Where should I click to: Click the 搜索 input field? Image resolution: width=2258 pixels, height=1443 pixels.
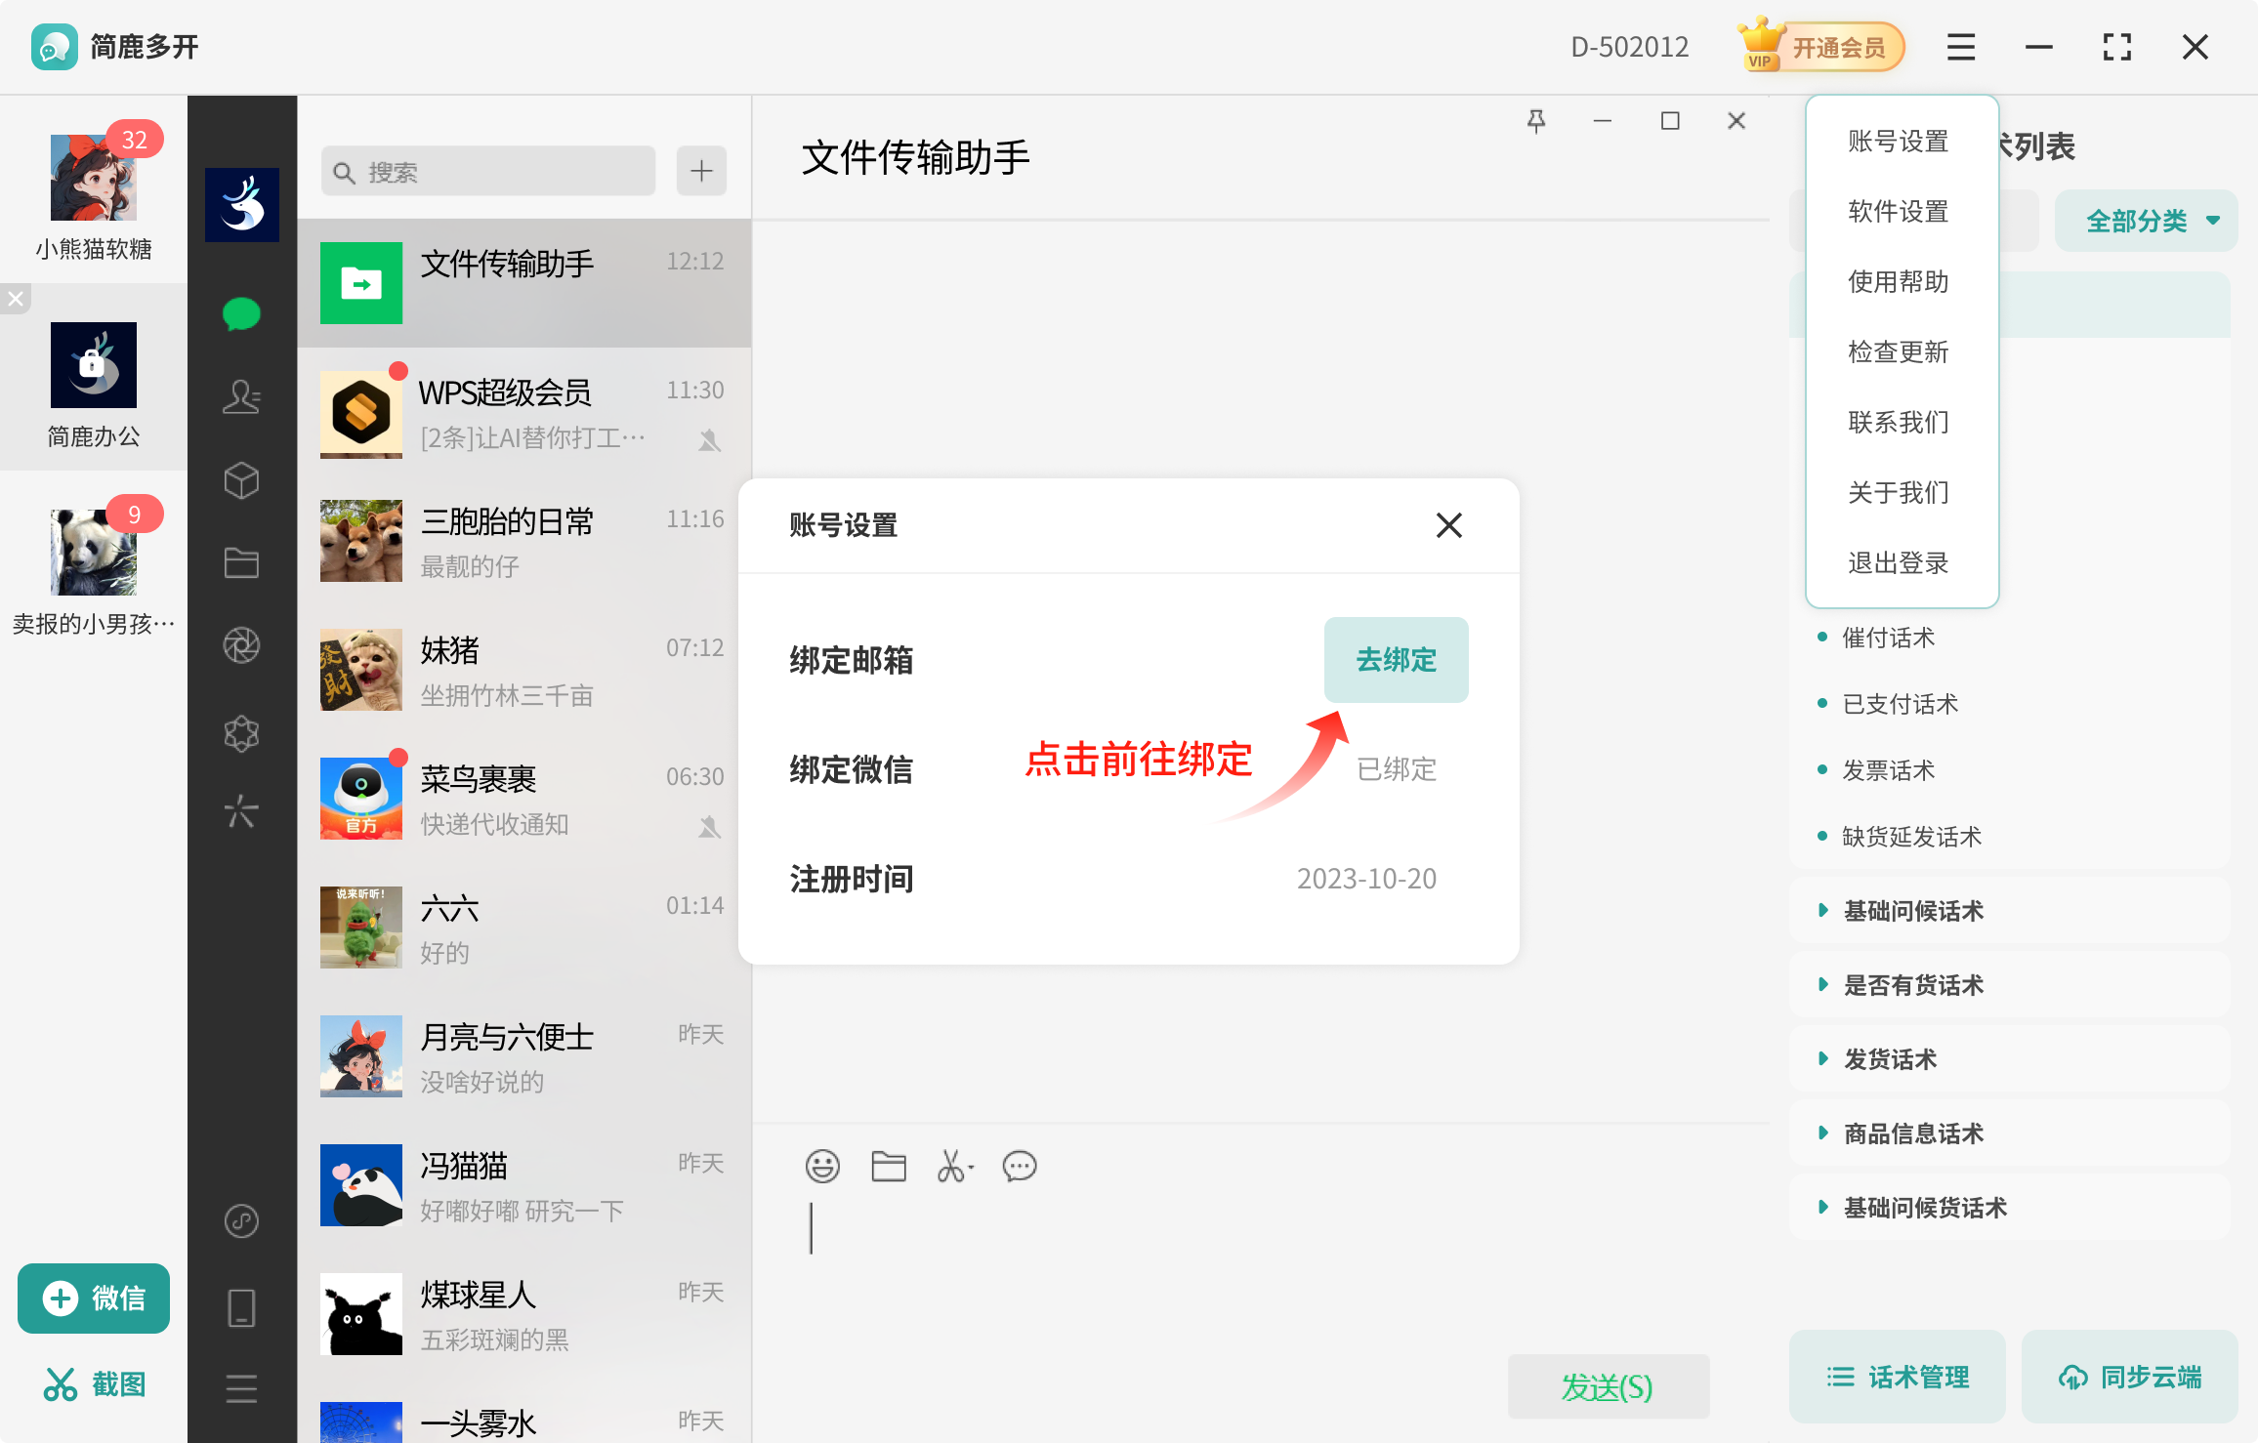tap(488, 172)
